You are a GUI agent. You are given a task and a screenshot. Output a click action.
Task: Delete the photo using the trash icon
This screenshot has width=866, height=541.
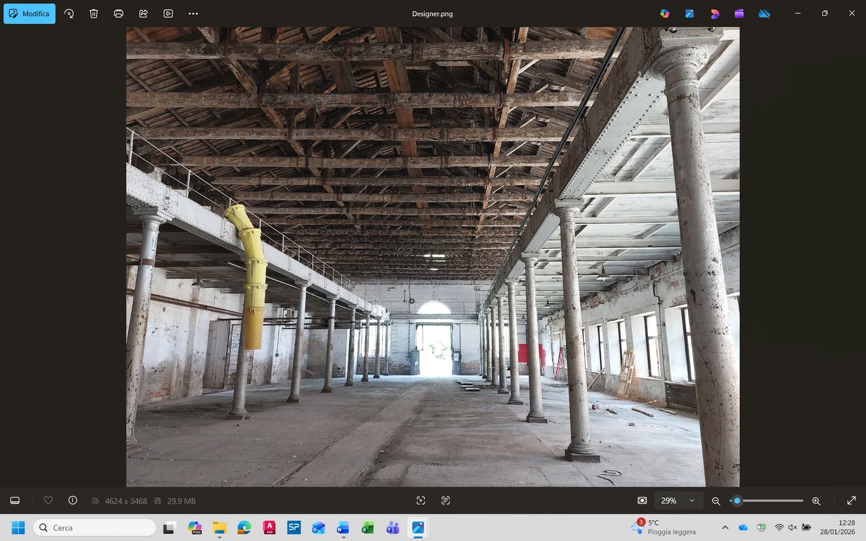[x=94, y=14]
